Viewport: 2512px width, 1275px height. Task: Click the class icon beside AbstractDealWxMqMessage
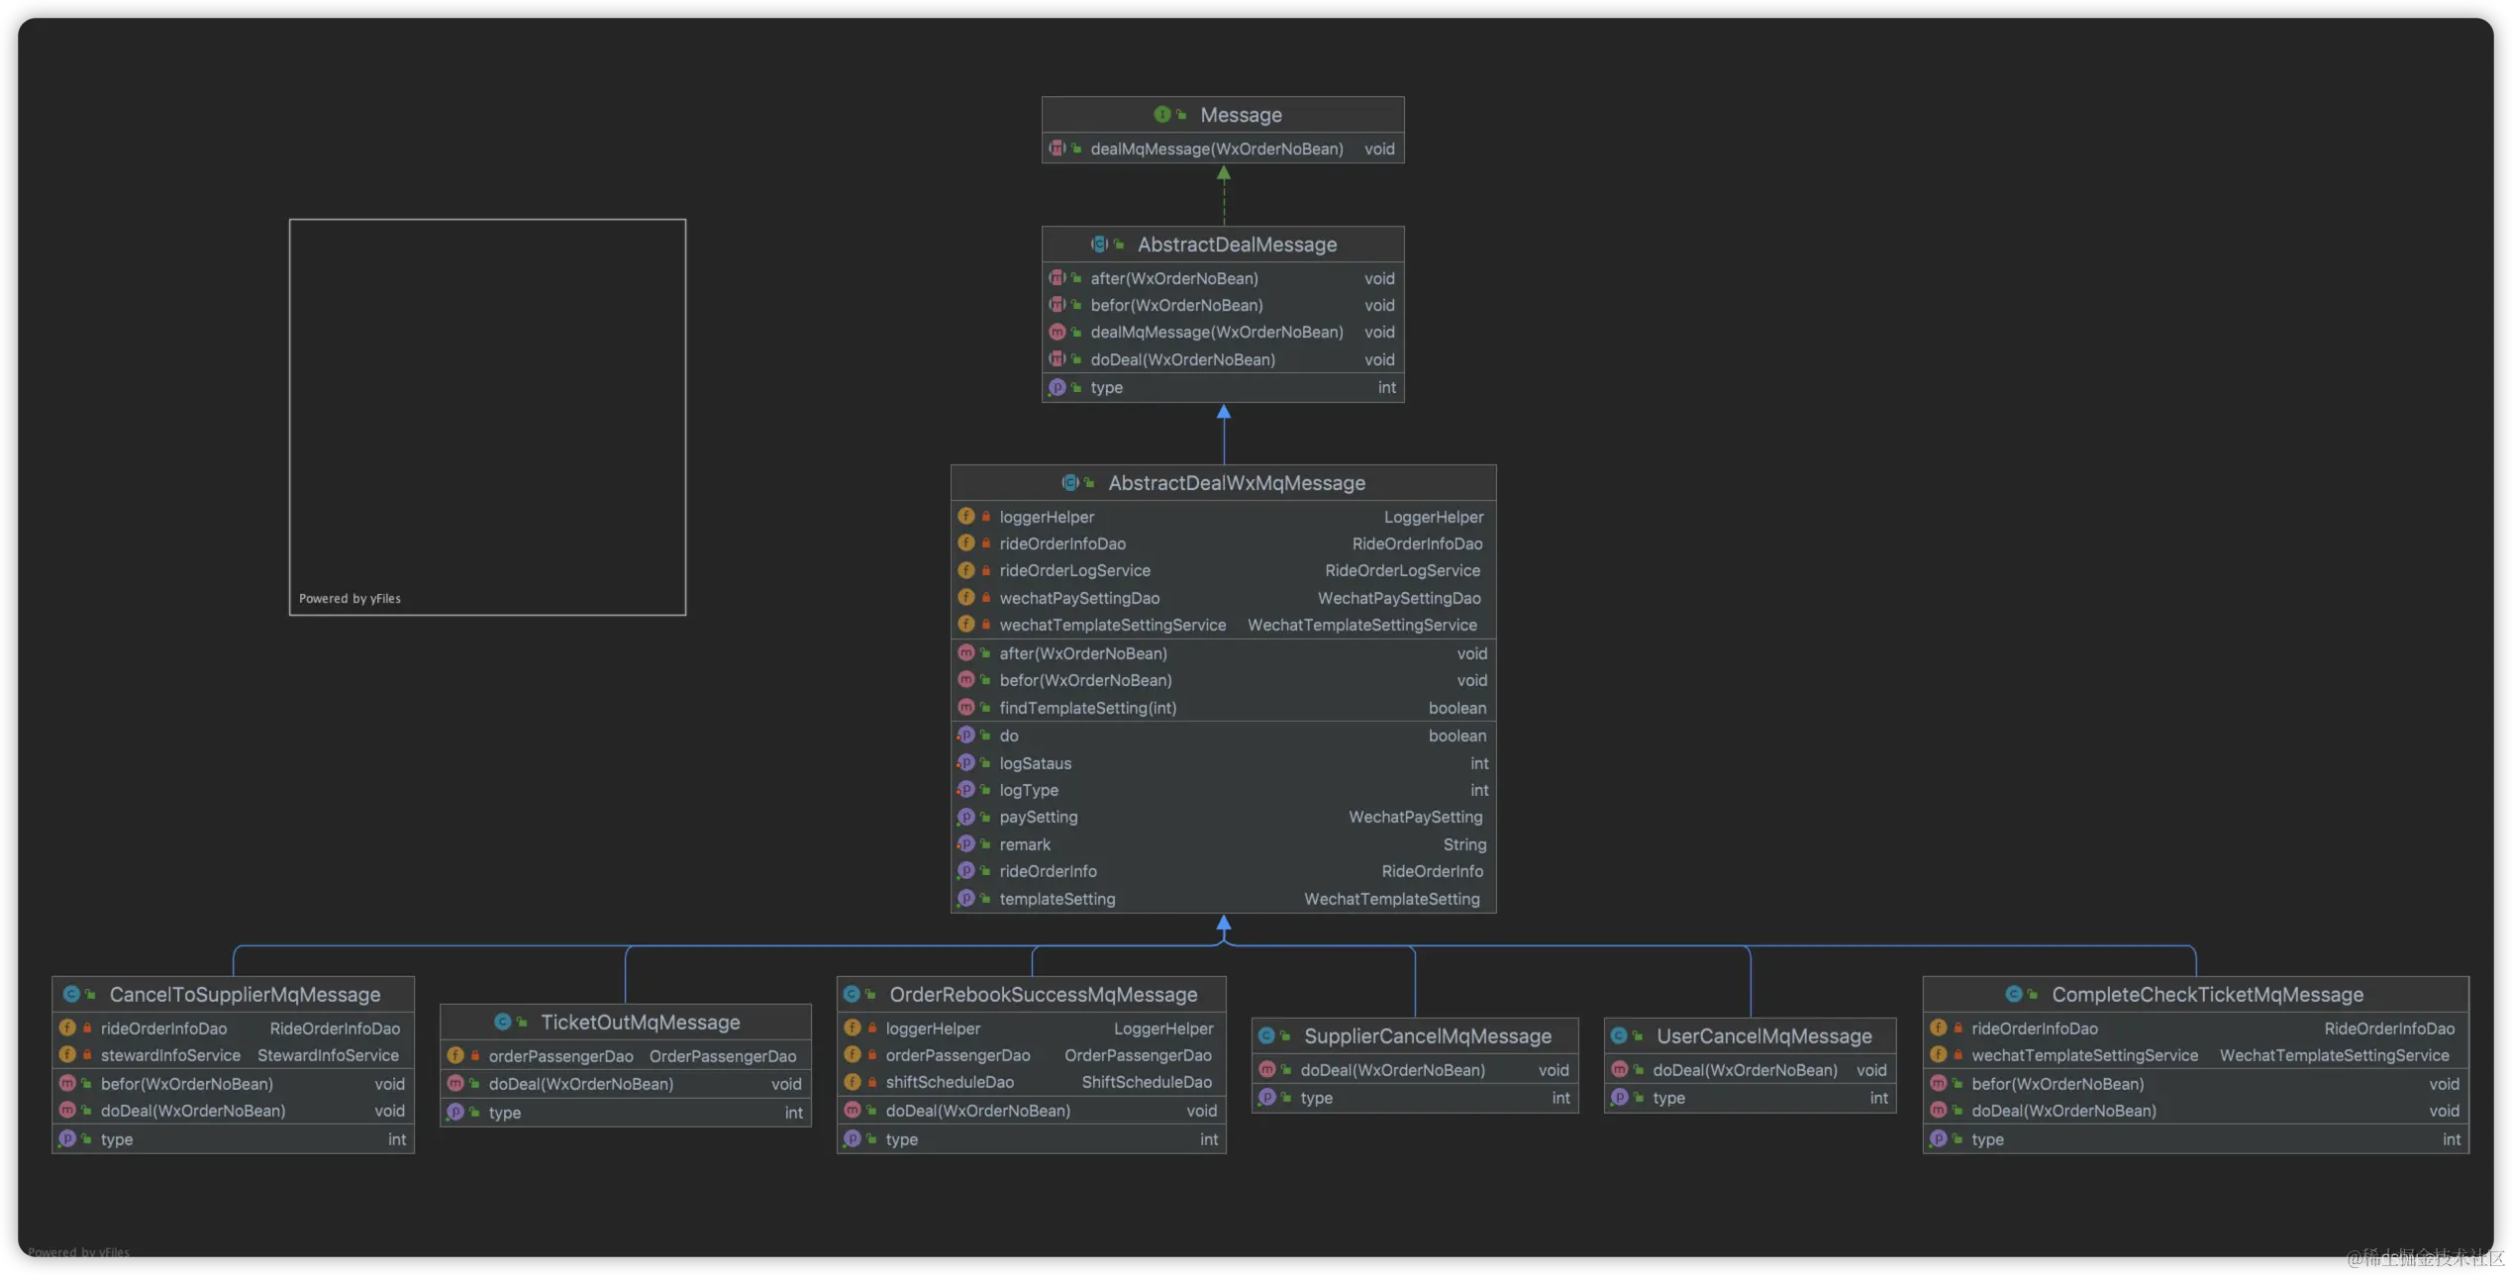pyautogui.click(x=1070, y=483)
